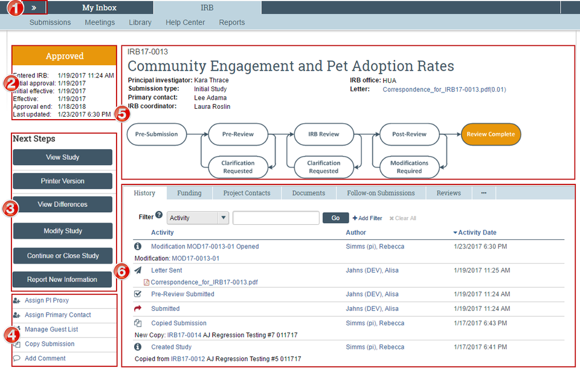Click inside the filter text field

(276, 218)
